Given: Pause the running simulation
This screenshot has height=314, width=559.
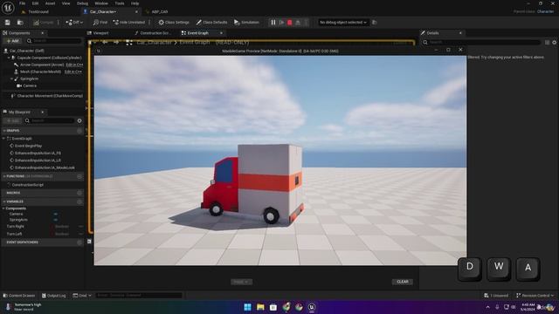Looking at the screenshot, I should click(x=273, y=23).
